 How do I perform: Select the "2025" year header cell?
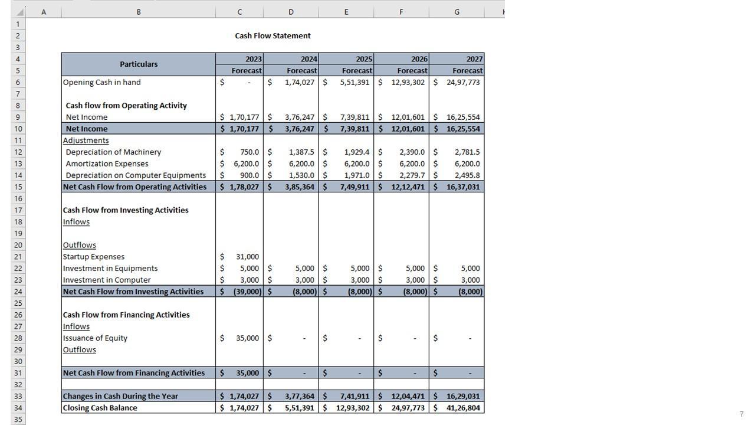346,58
